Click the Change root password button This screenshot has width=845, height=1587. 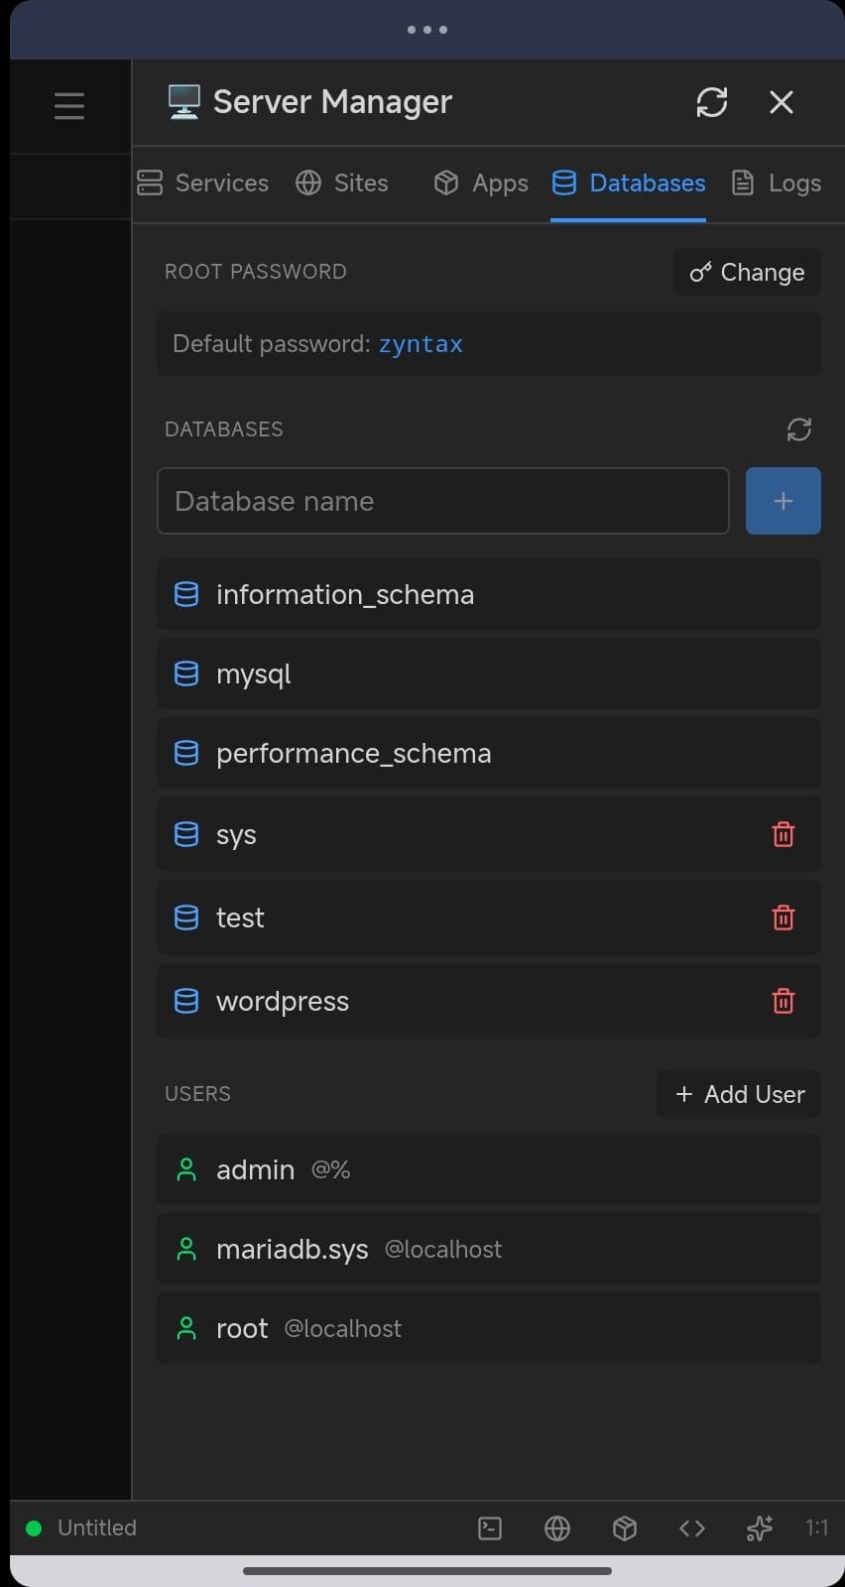pyautogui.click(x=747, y=273)
